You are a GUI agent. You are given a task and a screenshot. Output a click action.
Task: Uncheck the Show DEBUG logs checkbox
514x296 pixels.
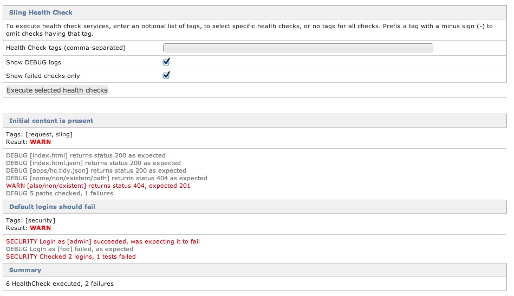[166, 62]
